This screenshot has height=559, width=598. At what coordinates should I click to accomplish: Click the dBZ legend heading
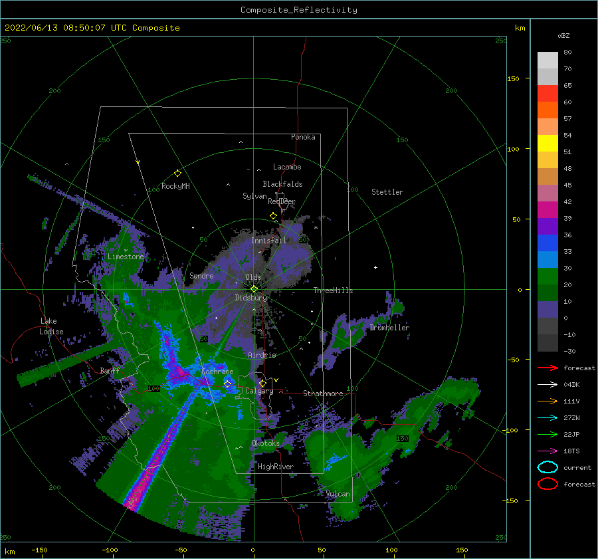click(x=563, y=35)
